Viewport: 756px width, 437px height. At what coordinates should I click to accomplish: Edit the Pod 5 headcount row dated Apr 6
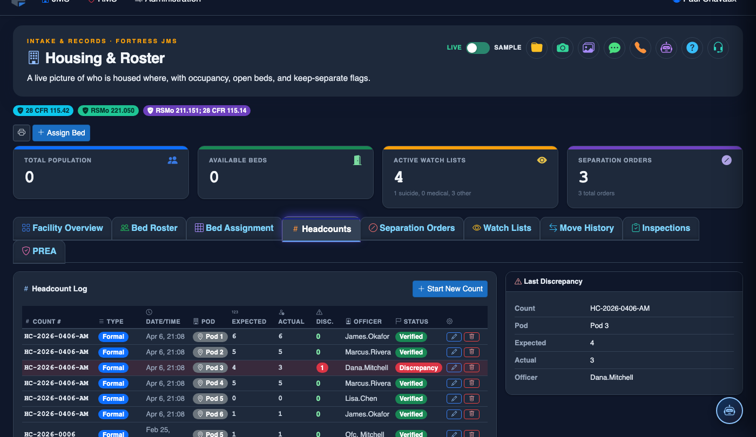click(454, 399)
